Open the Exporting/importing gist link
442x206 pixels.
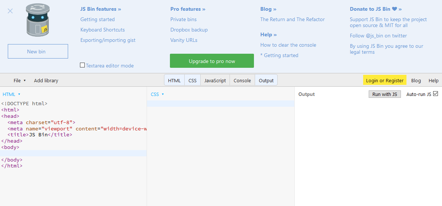click(x=108, y=40)
